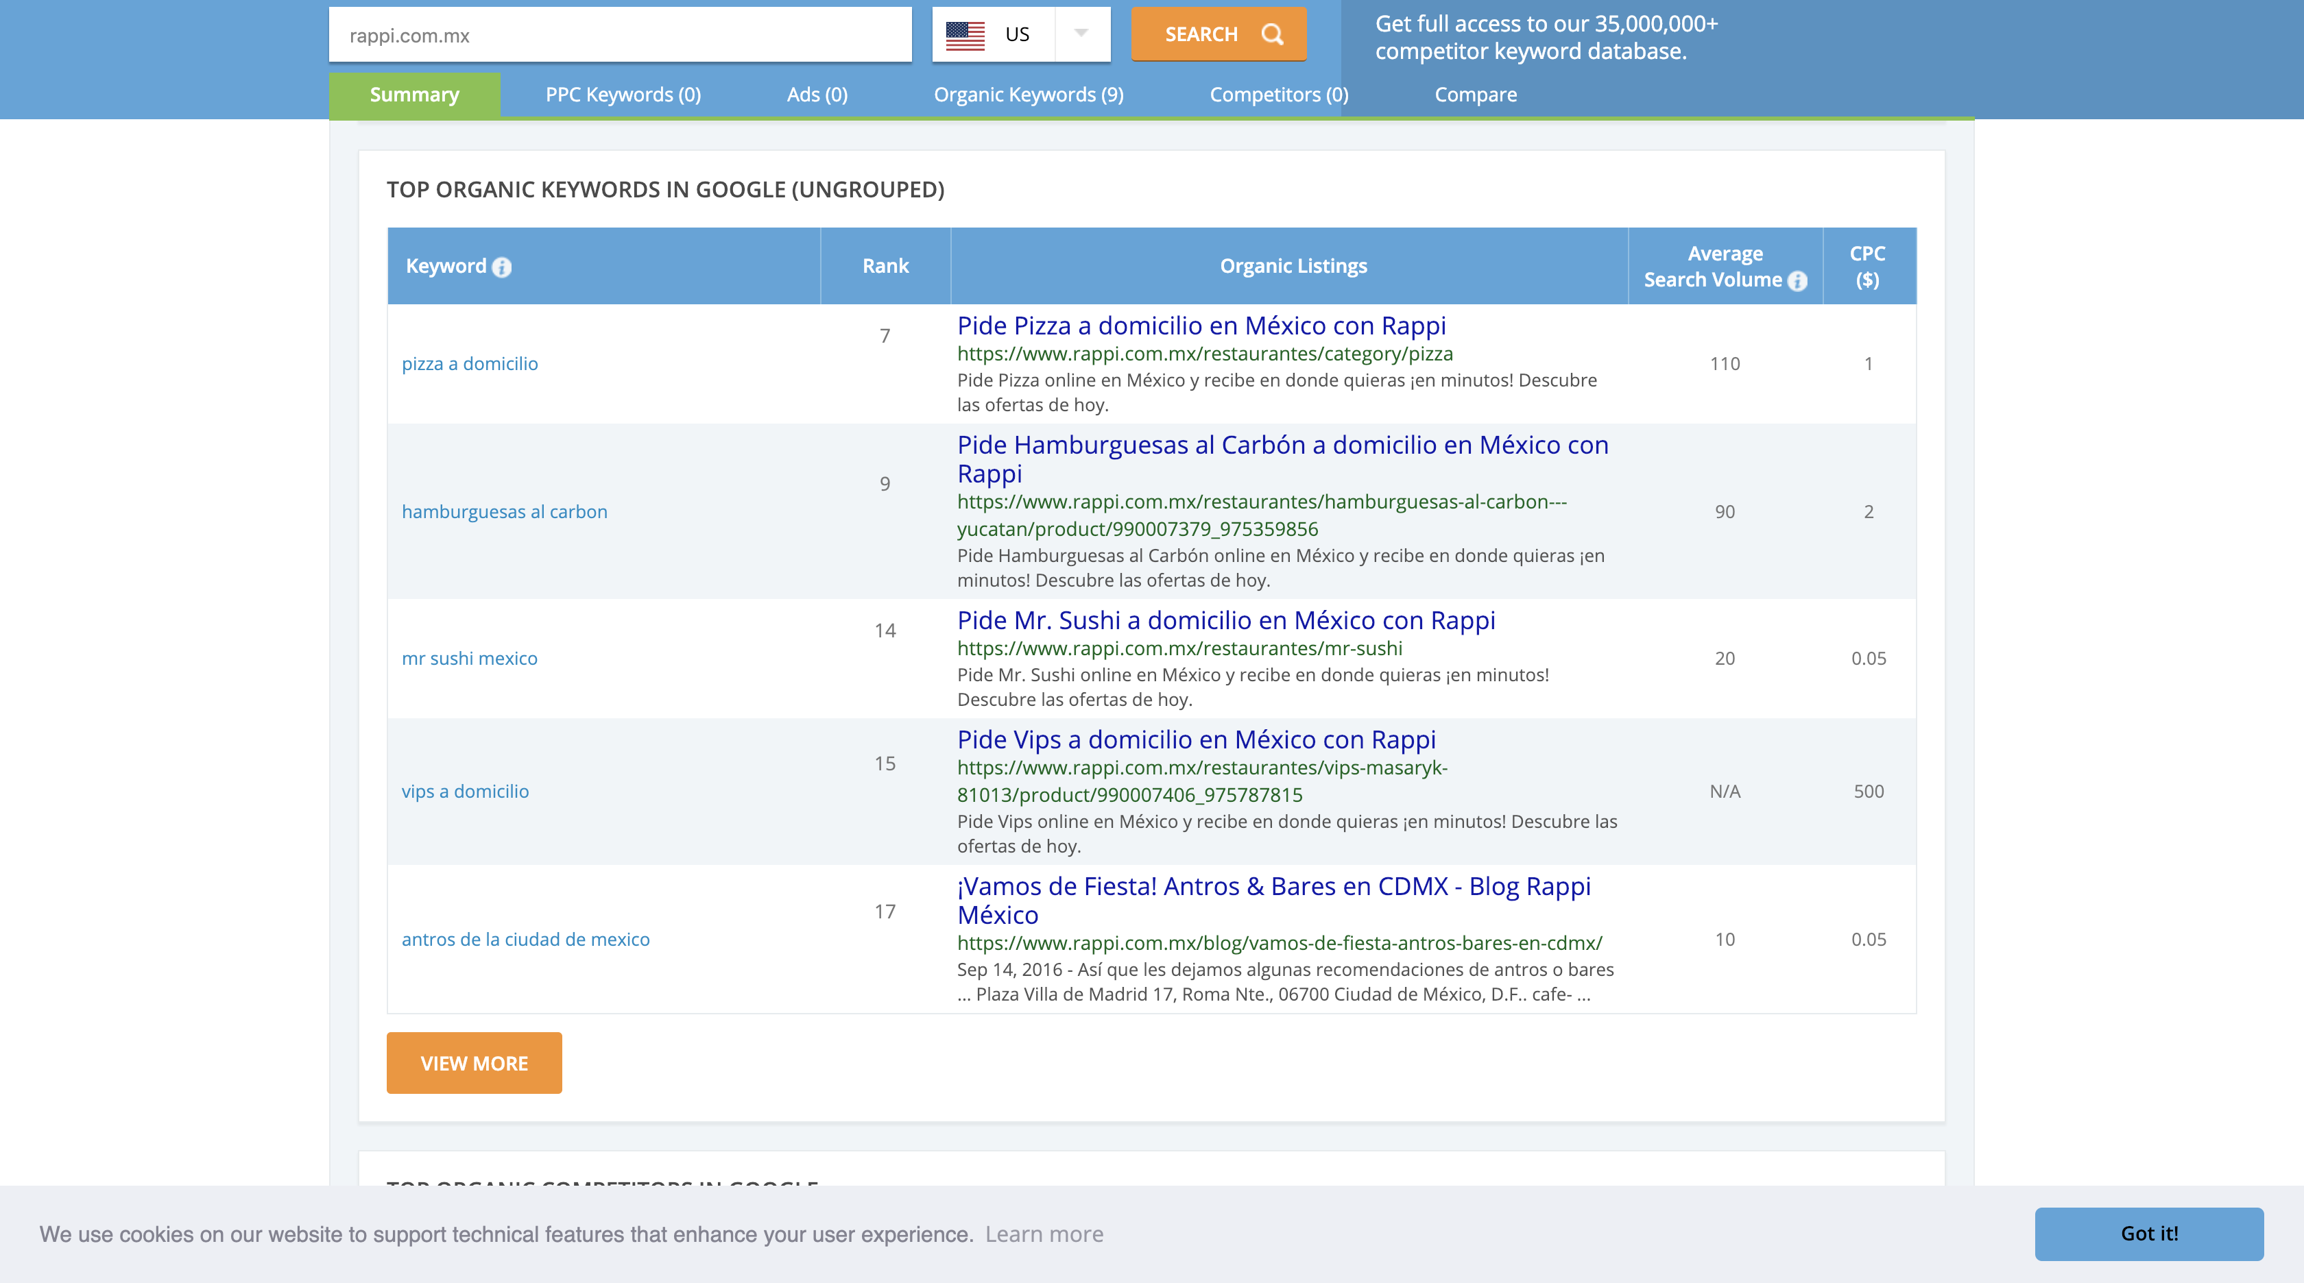Click the Organic Listings column header
Image resolution: width=2304 pixels, height=1283 pixels.
pyautogui.click(x=1293, y=267)
